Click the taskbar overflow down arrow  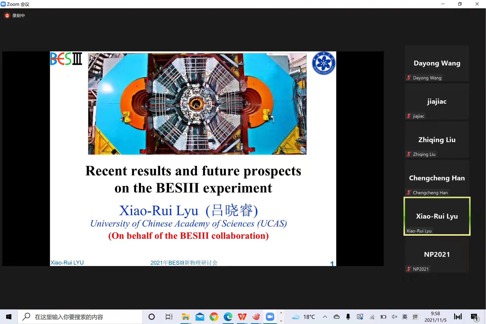281,320
